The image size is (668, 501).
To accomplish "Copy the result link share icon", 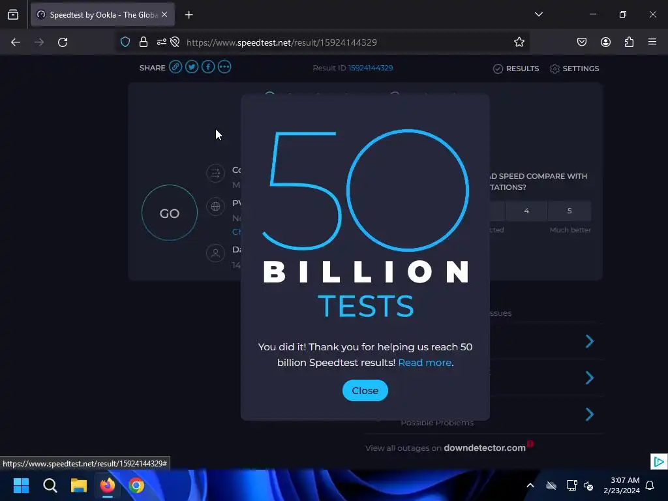I will tap(175, 67).
